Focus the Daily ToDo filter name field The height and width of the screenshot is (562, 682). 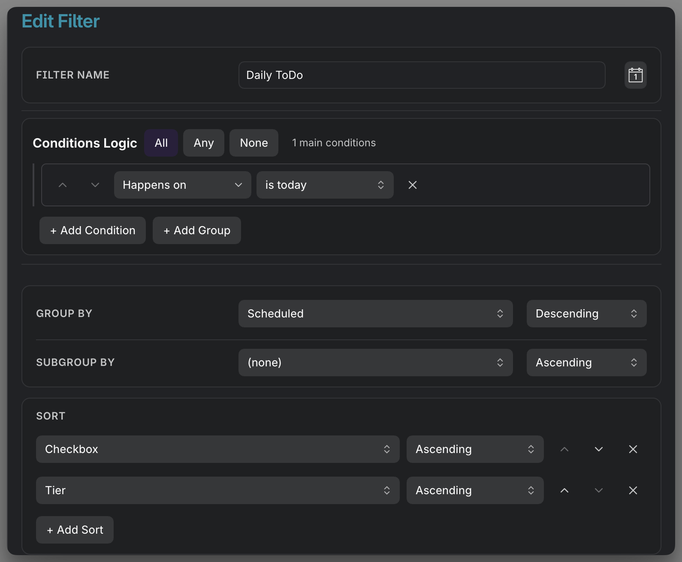coord(422,75)
